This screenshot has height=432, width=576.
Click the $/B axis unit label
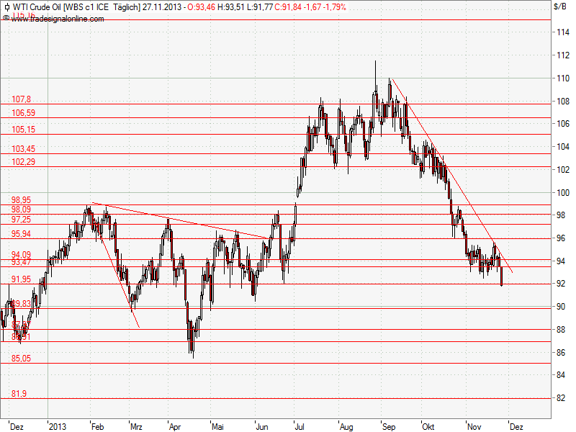[x=559, y=6]
